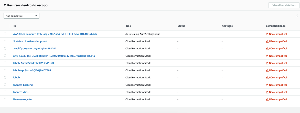Image resolution: width=300 pixels, height=113 pixels.
Task: Select the AWSBatch-compute-teste-asg radio button
Action: point(5,34)
